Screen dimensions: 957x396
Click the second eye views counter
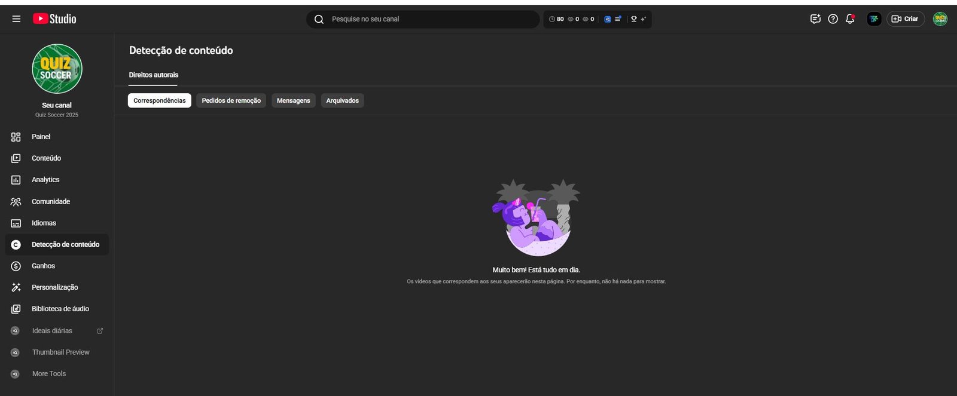[589, 19]
